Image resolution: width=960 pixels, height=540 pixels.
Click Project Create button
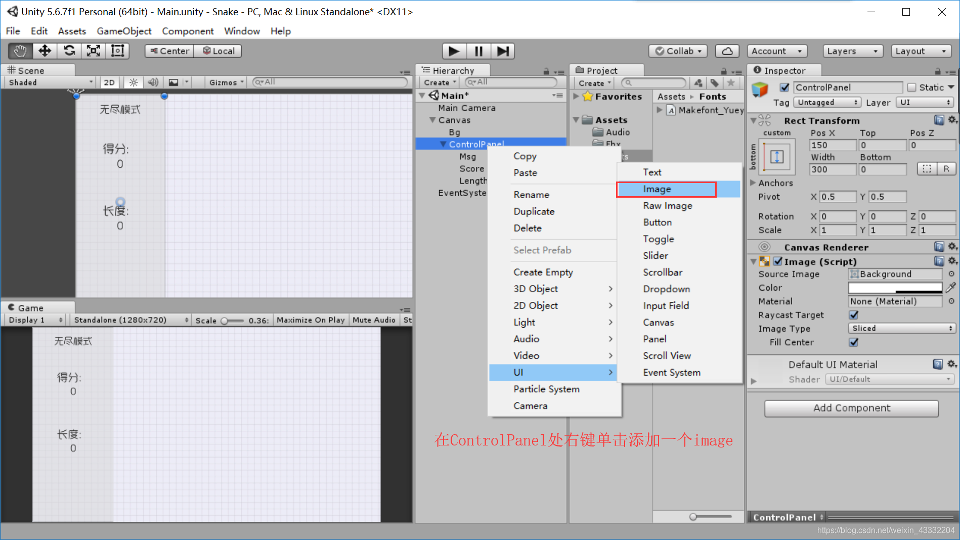tap(595, 83)
